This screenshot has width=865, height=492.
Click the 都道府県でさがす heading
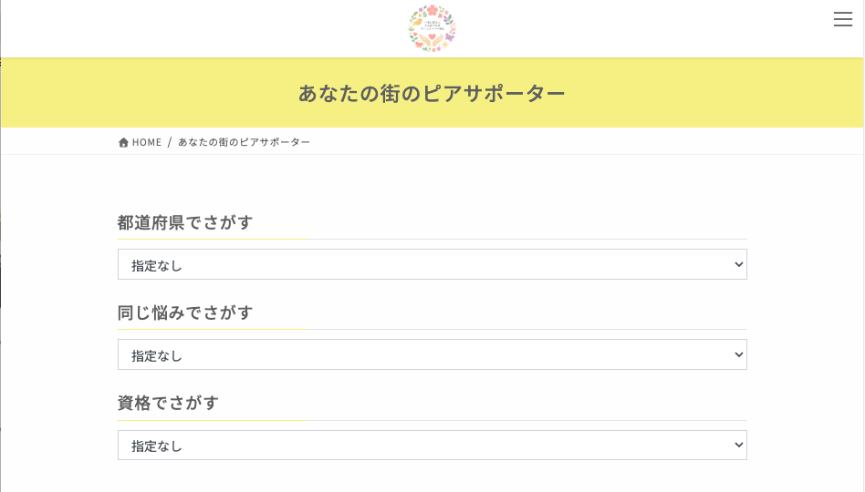[x=185, y=222]
